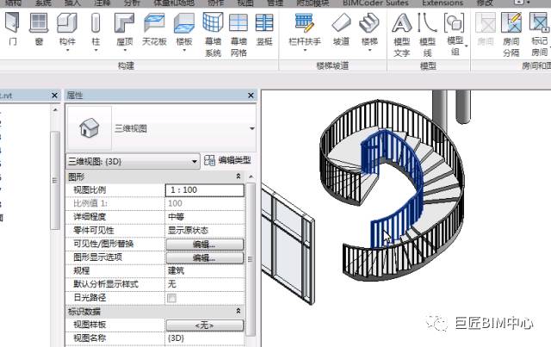Collapse the 标识数据 properties section
Viewport: 551px width, 347px height.
(238, 311)
